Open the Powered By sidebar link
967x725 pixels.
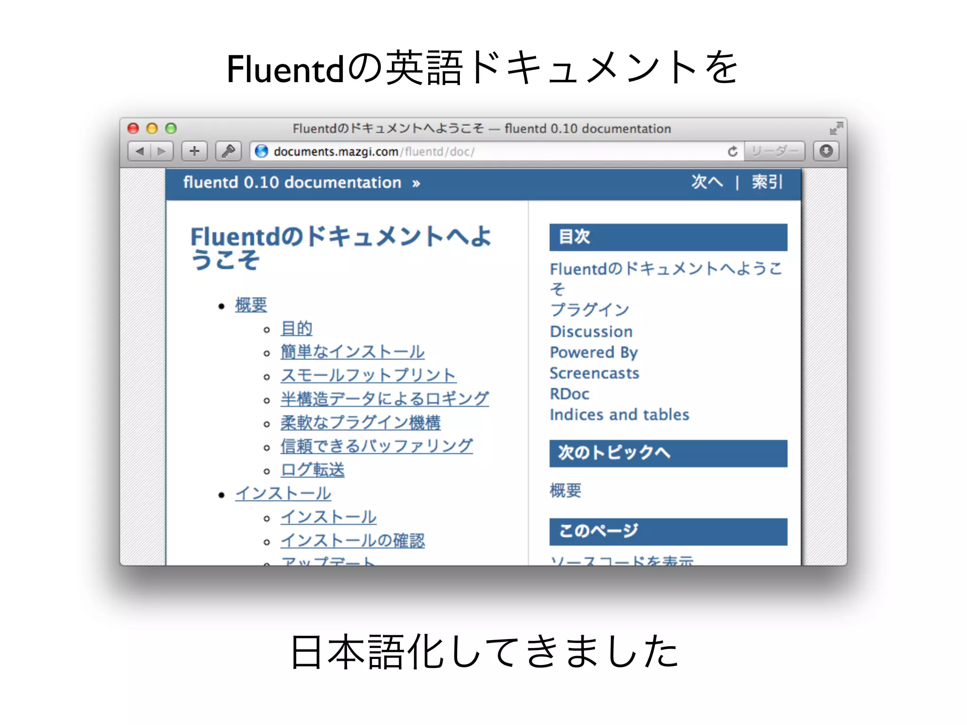click(x=594, y=353)
